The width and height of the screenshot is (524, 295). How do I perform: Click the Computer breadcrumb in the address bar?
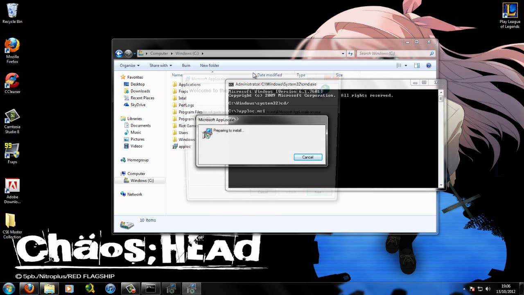[x=159, y=53]
